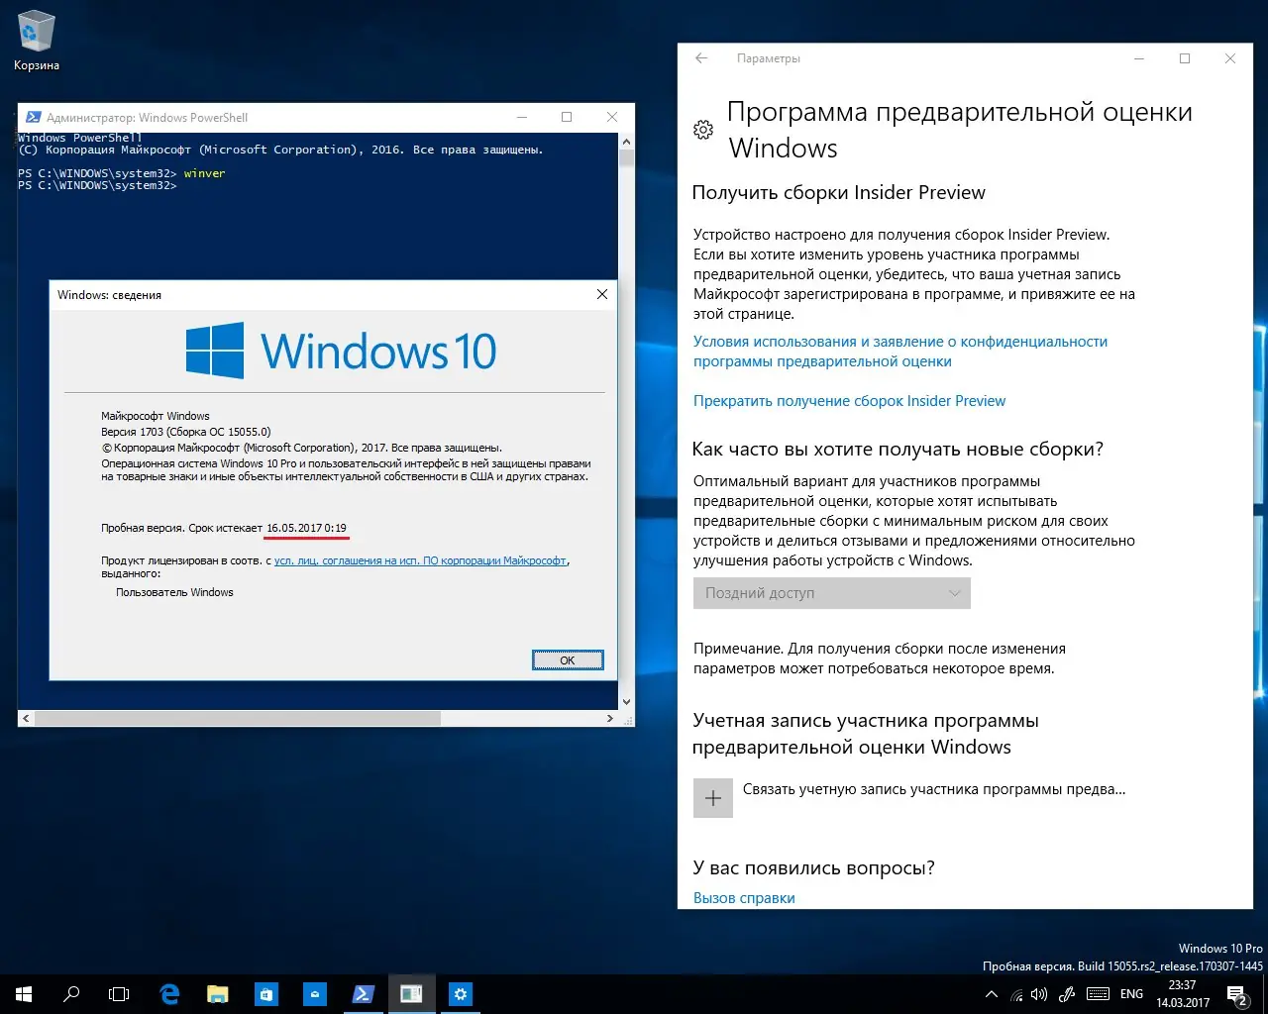1268x1014 pixels.
Task: Click 'Связать учетную запись участника' text
Action: click(x=934, y=790)
